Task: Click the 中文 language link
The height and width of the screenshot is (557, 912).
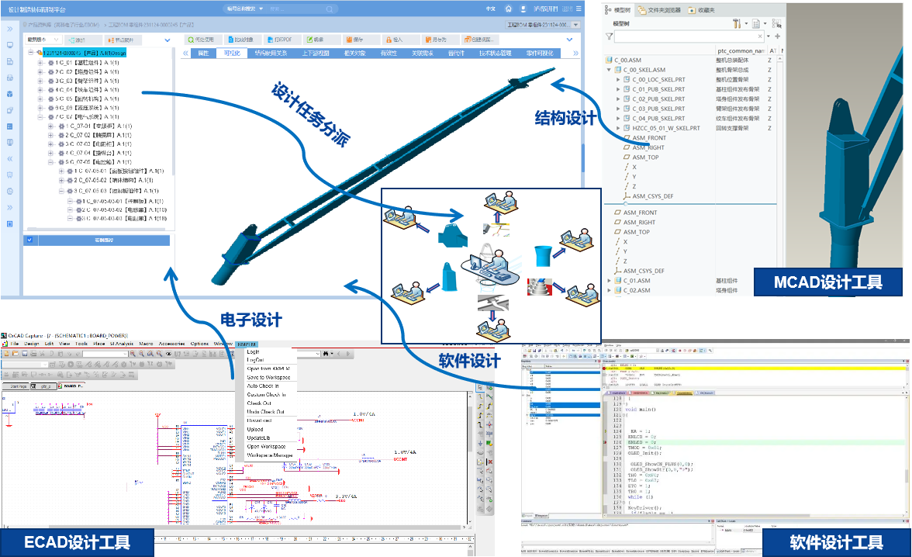Action: point(489,9)
